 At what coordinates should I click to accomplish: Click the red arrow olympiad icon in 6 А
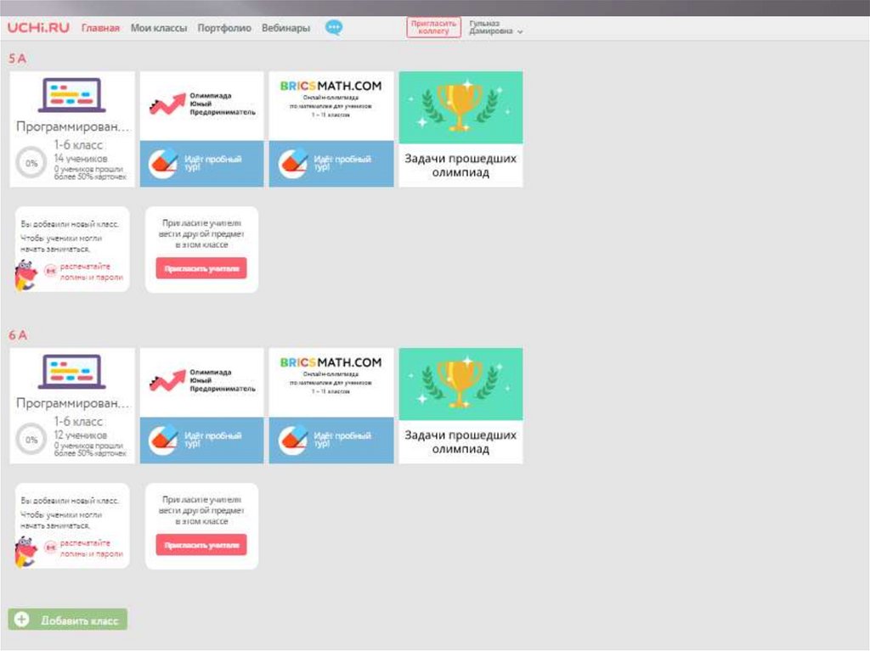pyautogui.click(x=167, y=380)
